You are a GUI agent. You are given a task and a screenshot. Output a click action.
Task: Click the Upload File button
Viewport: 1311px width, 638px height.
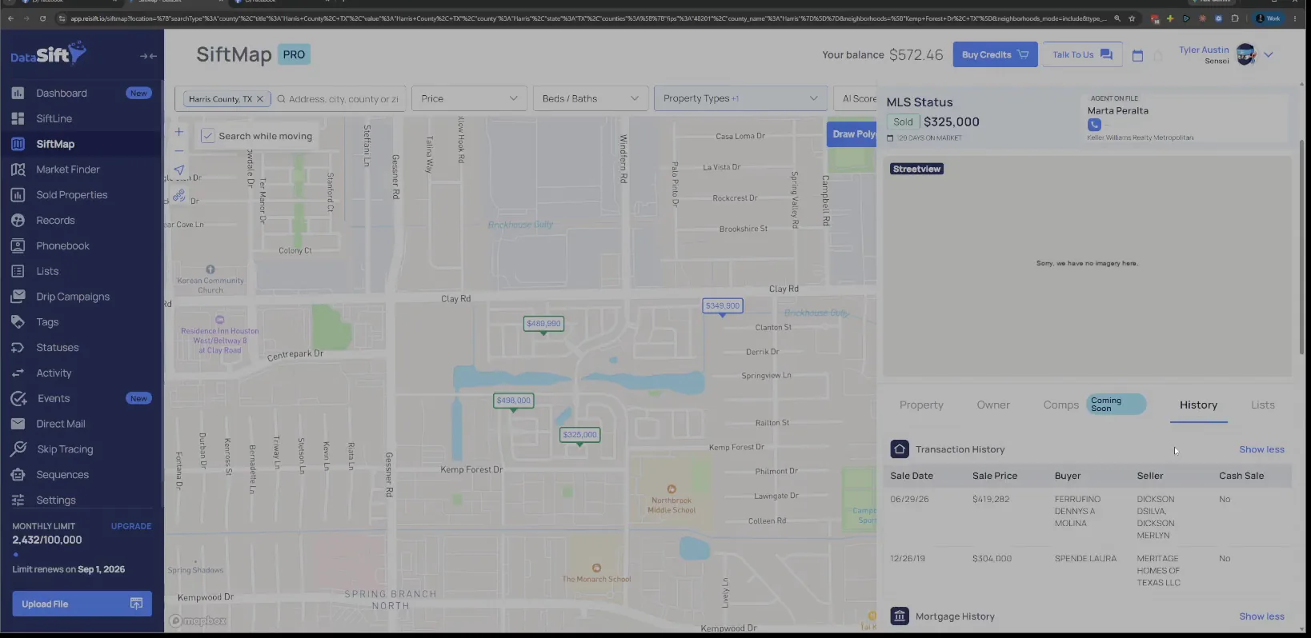82,604
